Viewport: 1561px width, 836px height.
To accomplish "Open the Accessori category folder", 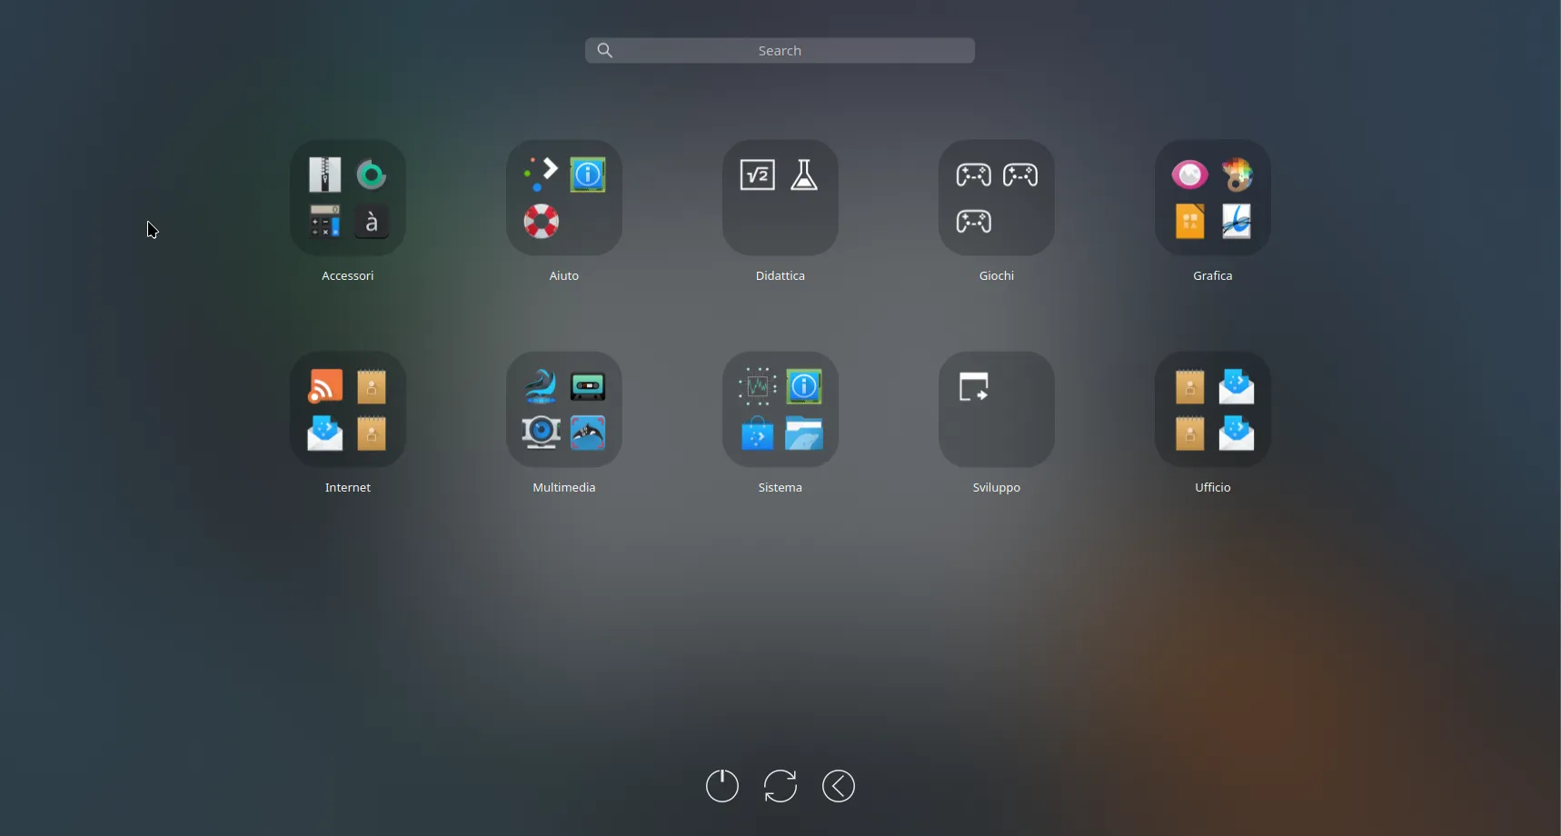I will coord(348,198).
